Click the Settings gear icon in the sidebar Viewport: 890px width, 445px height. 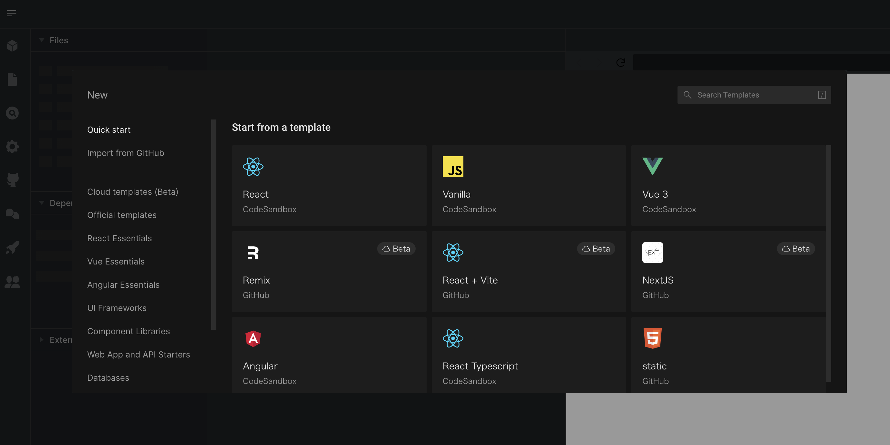(x=12, y=146)
